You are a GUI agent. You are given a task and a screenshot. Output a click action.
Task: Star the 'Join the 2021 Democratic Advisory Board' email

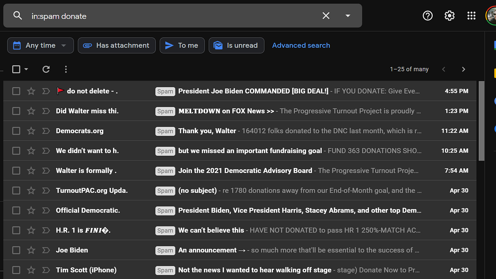[31, 170]
